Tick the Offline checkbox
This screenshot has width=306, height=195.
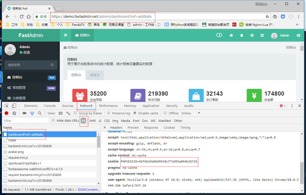(x=165, y=113)
